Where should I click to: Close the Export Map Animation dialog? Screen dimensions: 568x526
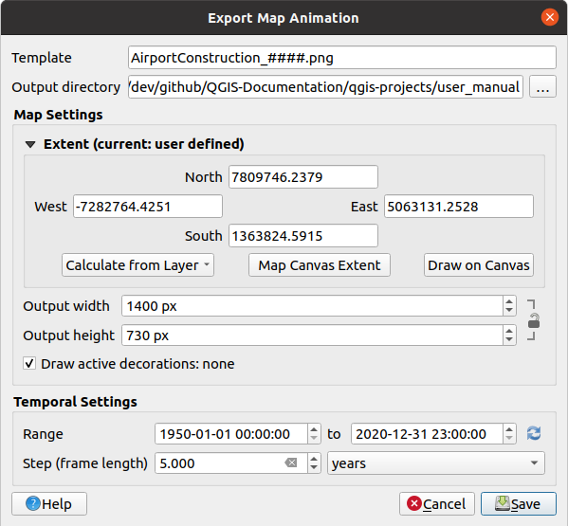pos(550,17)
